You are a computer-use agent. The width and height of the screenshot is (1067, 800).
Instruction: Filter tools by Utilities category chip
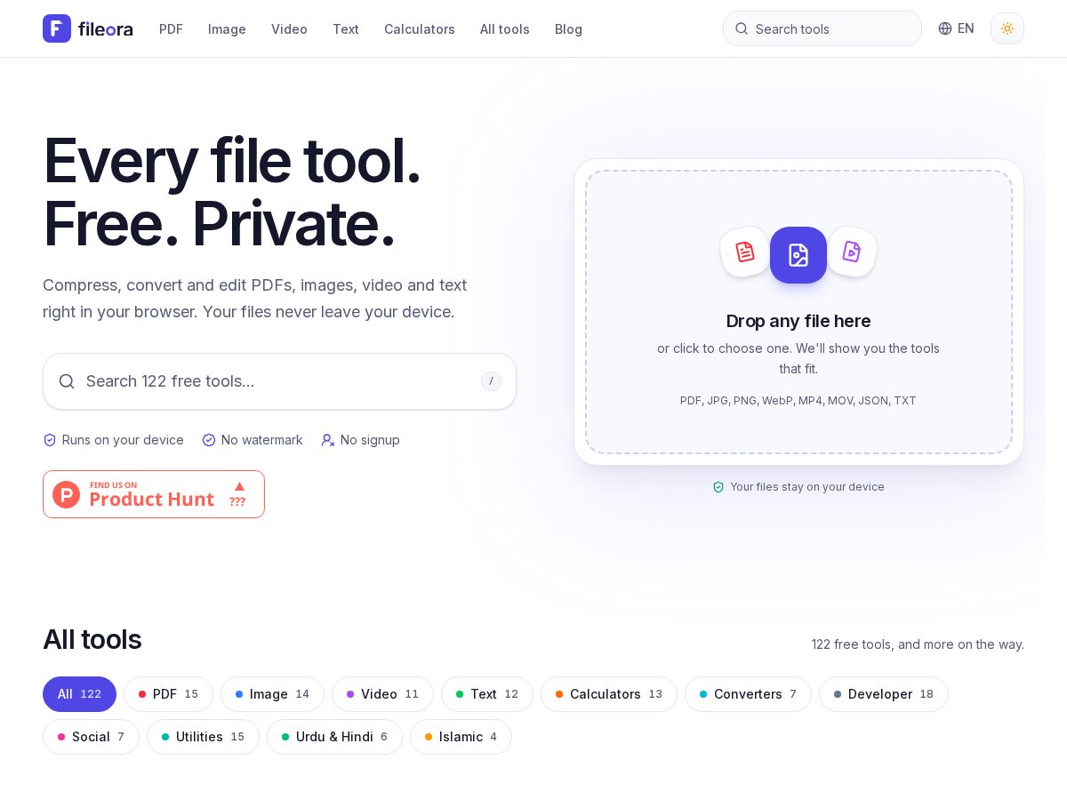[203, 737]
